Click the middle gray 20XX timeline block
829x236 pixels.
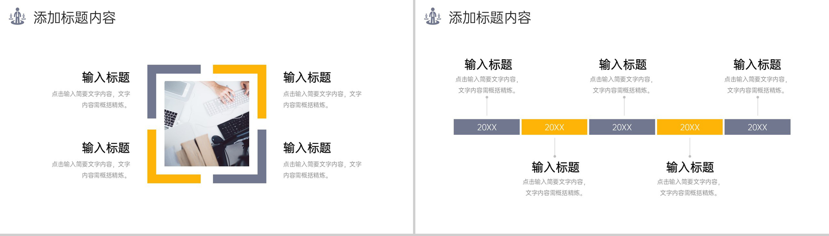tap(622, 127)
